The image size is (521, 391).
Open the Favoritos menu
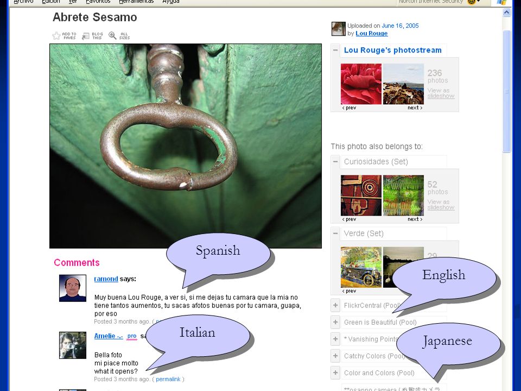tap(98, 2)
